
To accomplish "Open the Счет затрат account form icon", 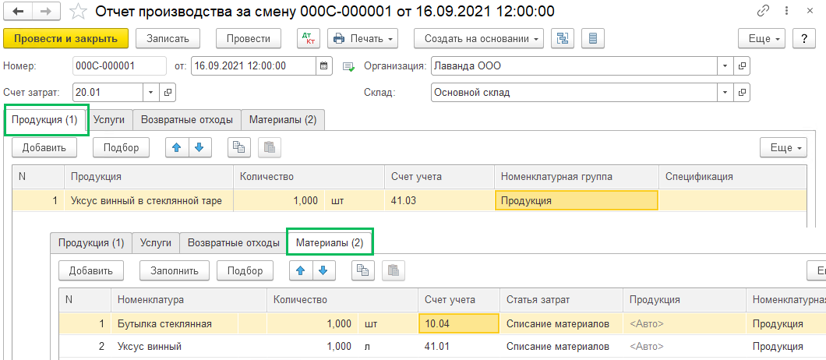I will tap(168, 92).
